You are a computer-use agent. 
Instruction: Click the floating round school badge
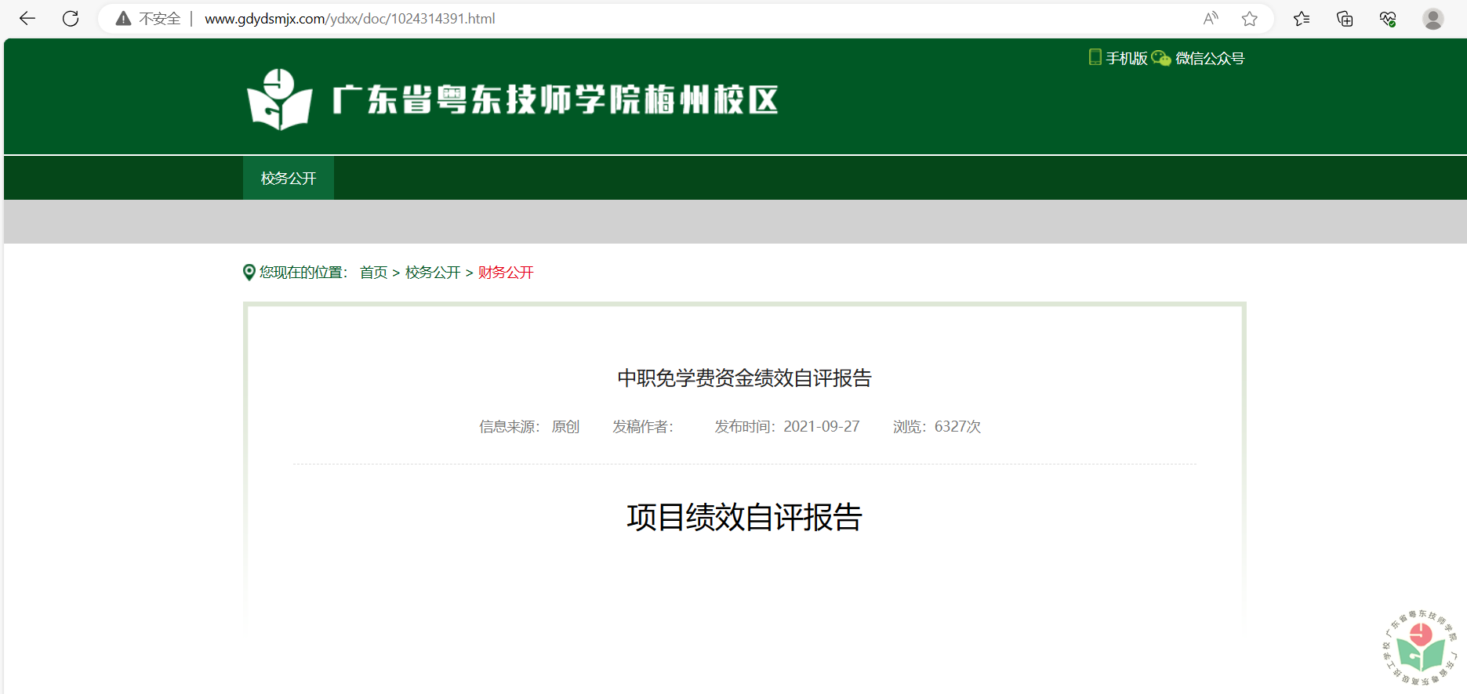pyautogui.click(x=1420, y=647)
